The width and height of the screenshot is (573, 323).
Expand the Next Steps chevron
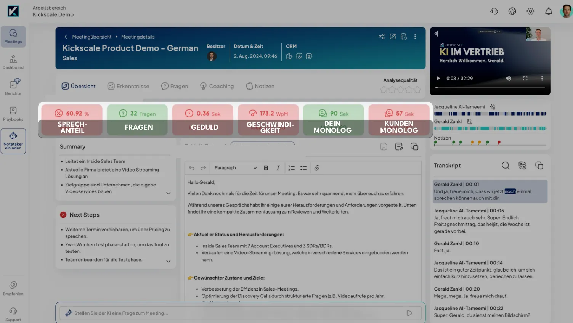[169, 261]
